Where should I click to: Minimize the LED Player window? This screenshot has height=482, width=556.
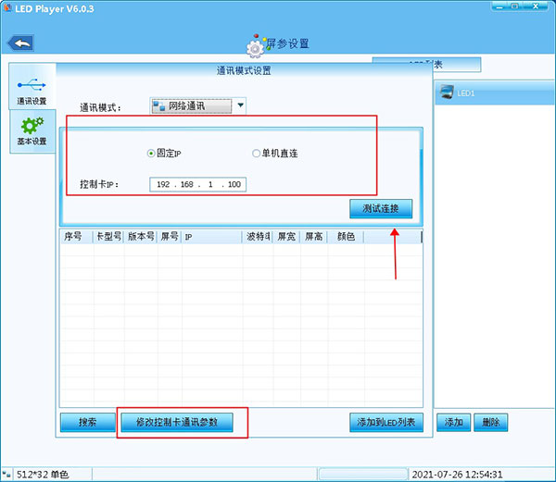point(500,6)
